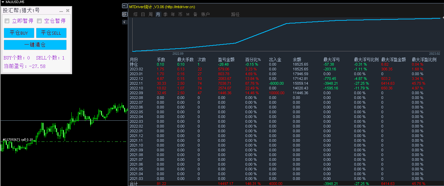Open the 账户 account tab
This screenshot has height=186, width=444.
coord(205,14)
